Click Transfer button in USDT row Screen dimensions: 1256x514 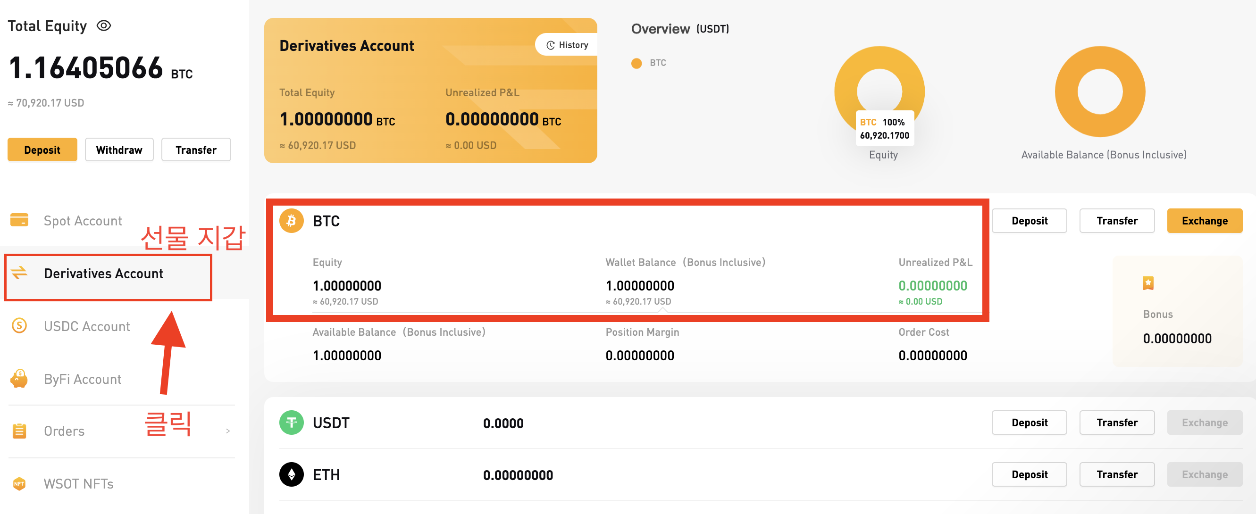pyautogui.click(x=1117, y=423)
